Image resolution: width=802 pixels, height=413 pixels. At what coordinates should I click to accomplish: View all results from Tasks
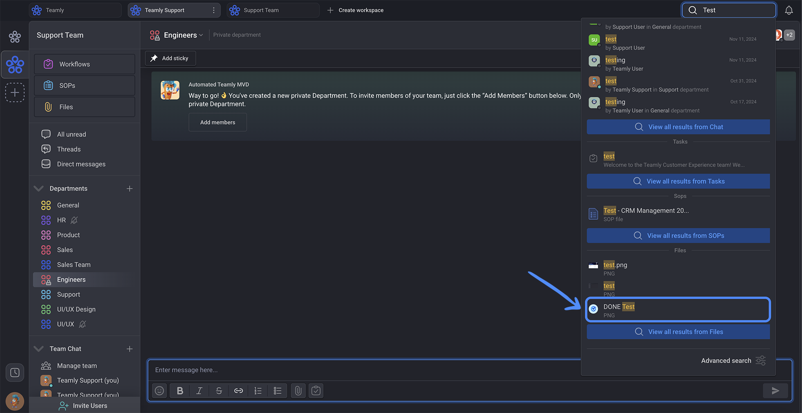(x=678, y=181)
